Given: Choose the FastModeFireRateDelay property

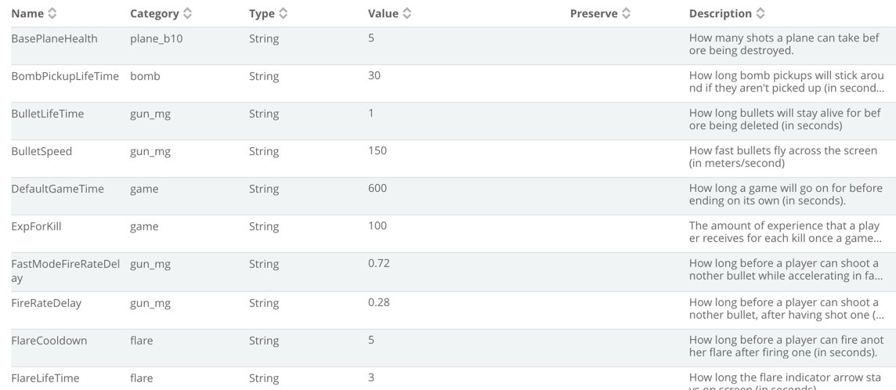Looking at the screenshot, I should (x=66, y=271).
